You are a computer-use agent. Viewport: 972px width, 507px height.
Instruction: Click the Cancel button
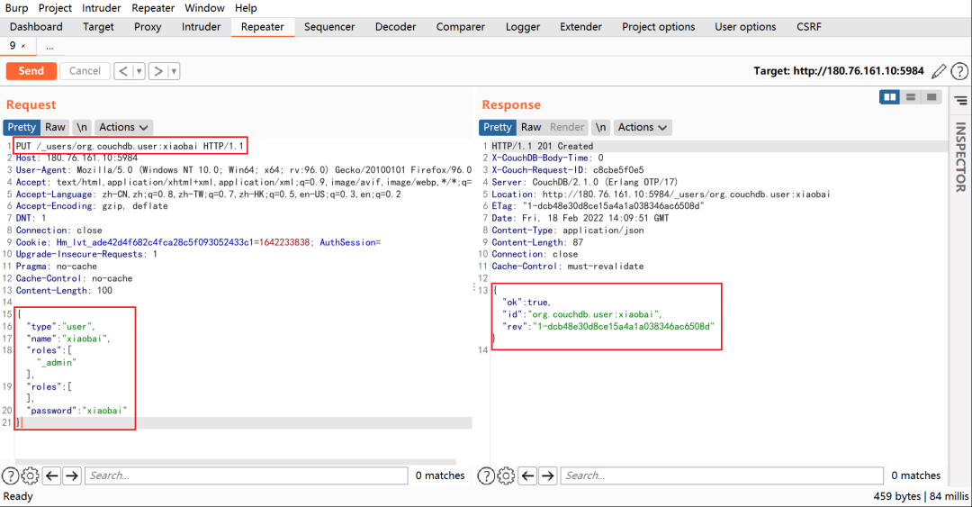click(x=85, y=71)
